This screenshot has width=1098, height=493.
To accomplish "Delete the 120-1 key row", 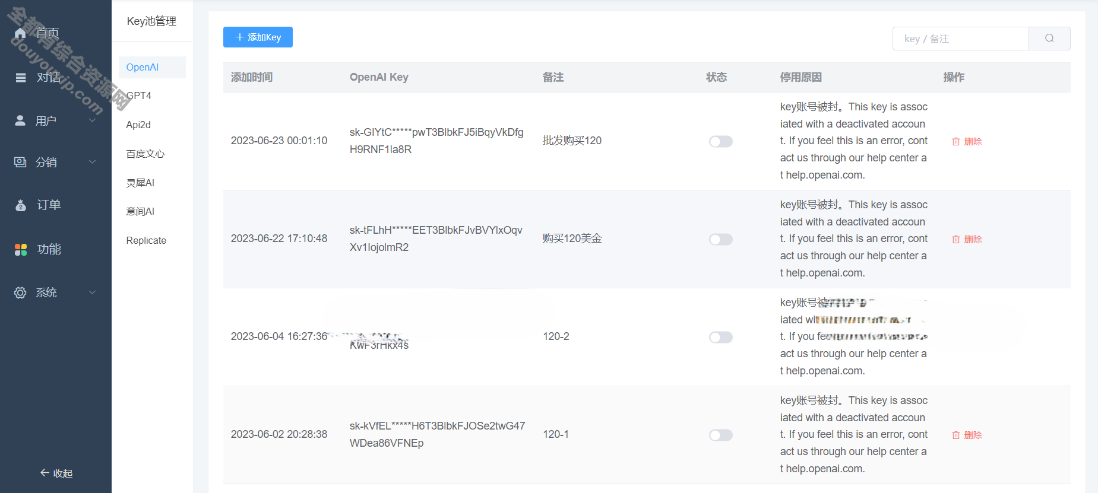I will pyautogui.click(x=967, y=435).
